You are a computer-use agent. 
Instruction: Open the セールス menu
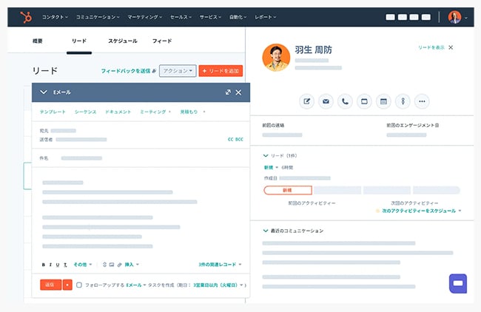click(x=181, y=17)
